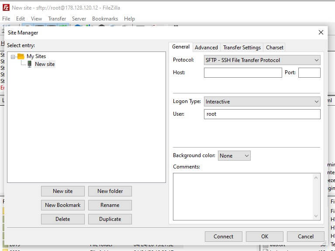Switch to the Charset tab
Viewport: 335px width, 251px height.
click(275, 48)
